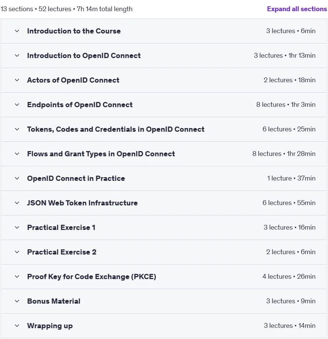328x339 pixels.
Task: Toggle chevron next to Actors of OpenID Connect
Action: tap(17, 80)
